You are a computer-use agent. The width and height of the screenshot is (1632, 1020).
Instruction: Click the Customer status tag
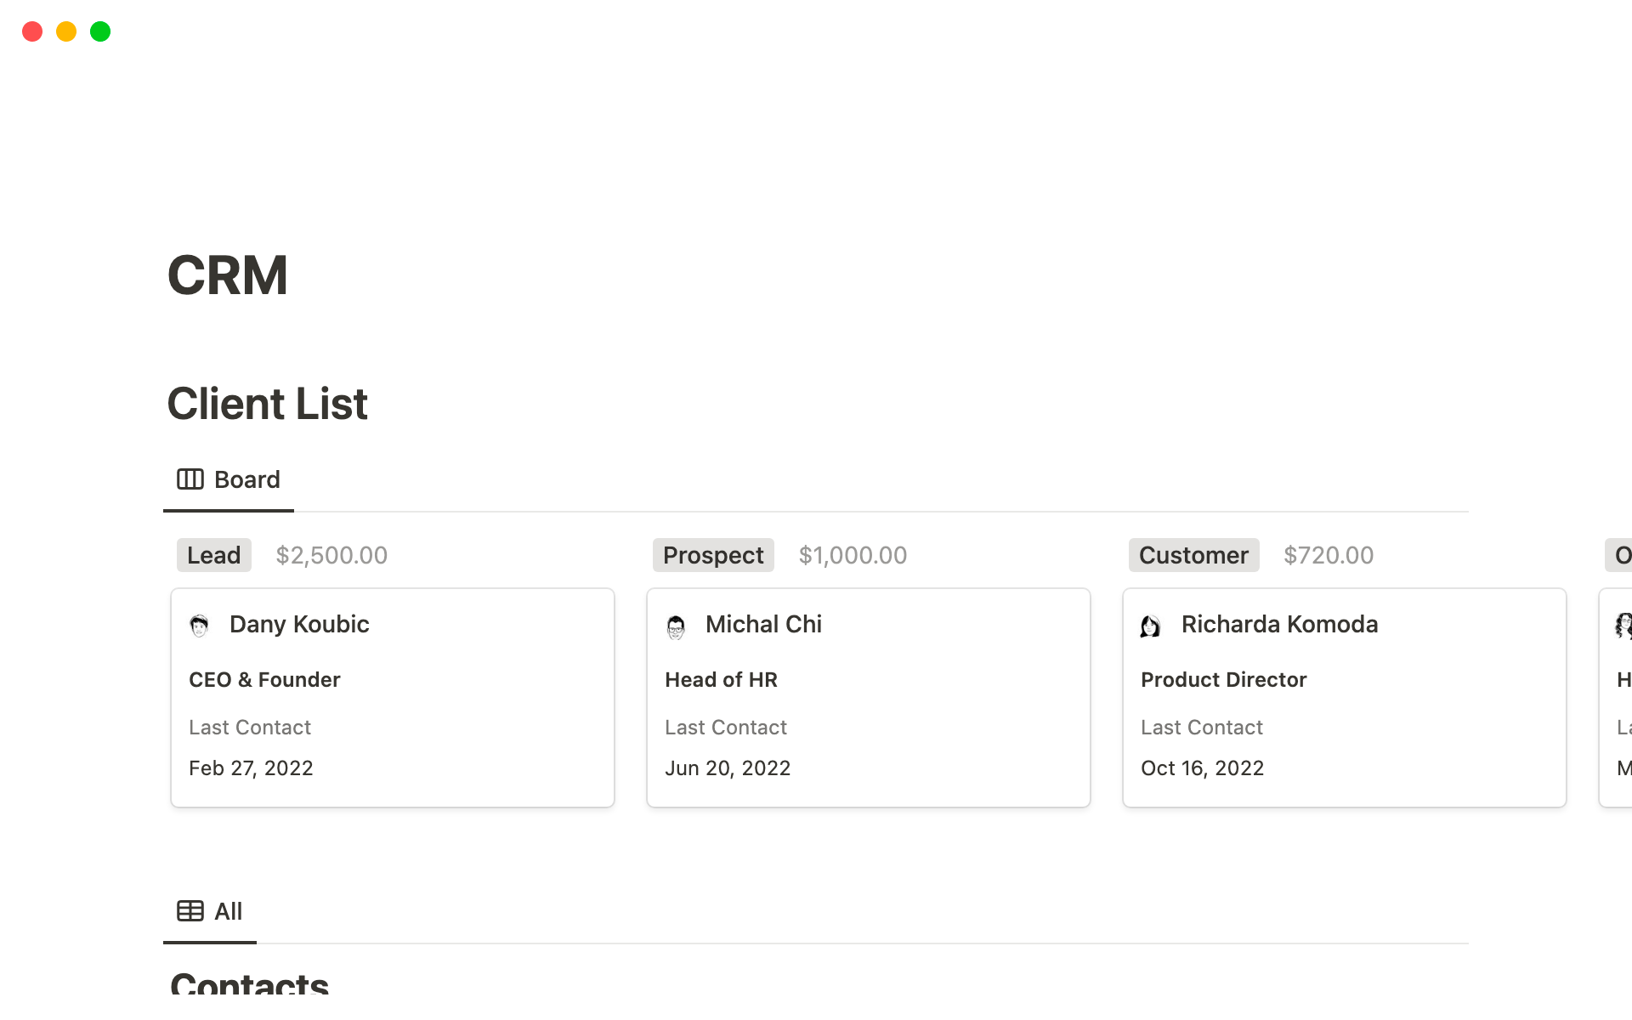(x=1193, y=555)
